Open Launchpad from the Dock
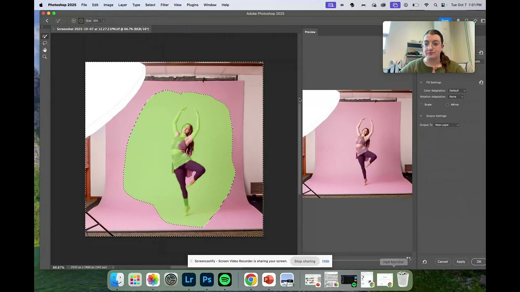520x292 pixels. coord(135,279)
